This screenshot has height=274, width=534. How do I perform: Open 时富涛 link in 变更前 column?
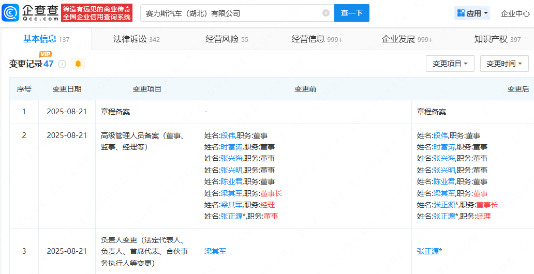[x=231, y=147]
